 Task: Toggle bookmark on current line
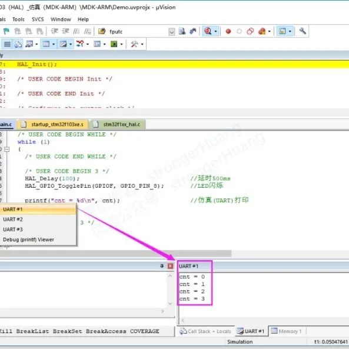[x=6, y=31]
